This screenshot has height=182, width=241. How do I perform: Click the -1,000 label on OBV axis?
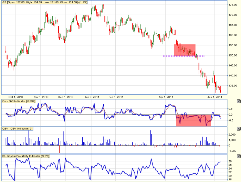232,151
